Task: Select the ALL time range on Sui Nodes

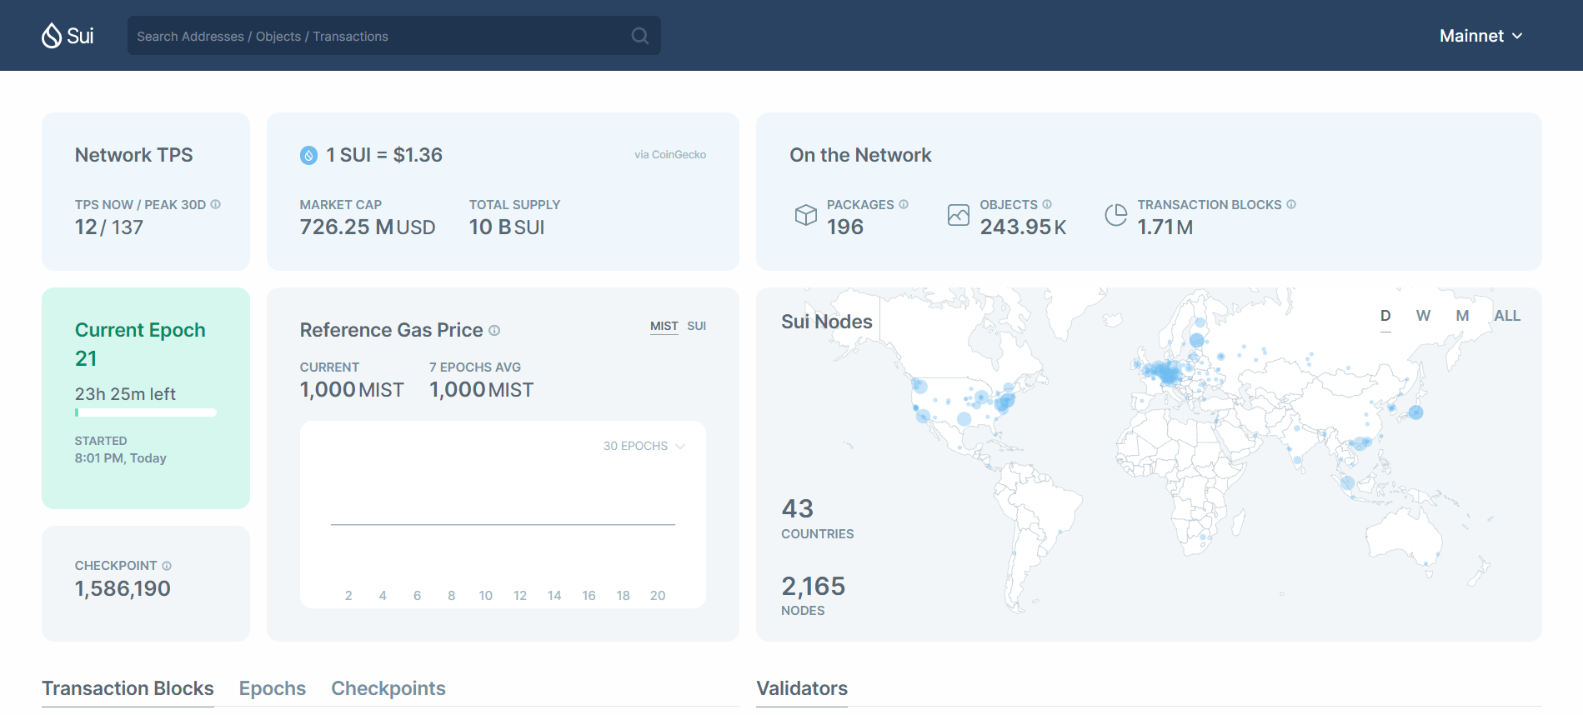Action: coord(1507,316)
